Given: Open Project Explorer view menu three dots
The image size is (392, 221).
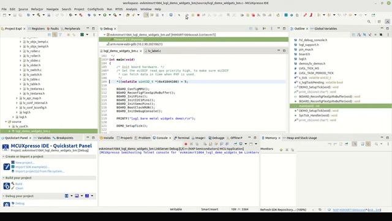Looking at the screenshot, I should click(x=94, y=34).
